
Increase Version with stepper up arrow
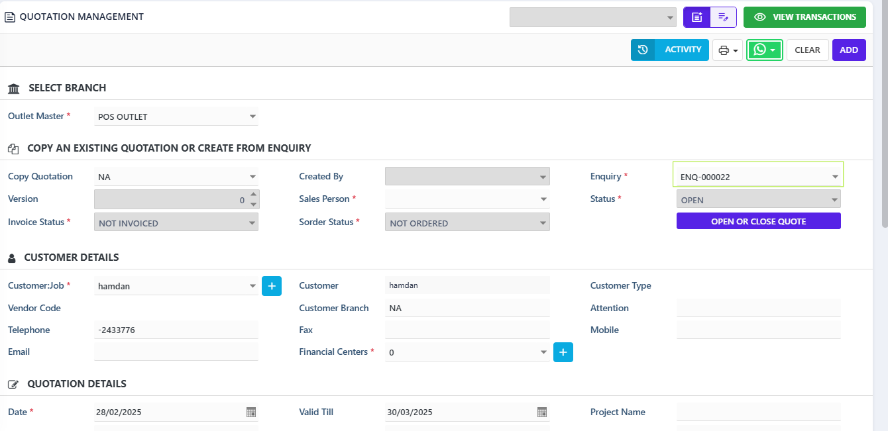pos(253,195)
